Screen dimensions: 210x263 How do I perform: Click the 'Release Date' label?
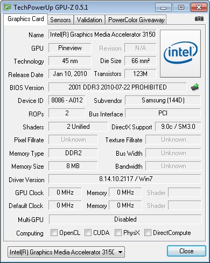(x=26, y=75)
